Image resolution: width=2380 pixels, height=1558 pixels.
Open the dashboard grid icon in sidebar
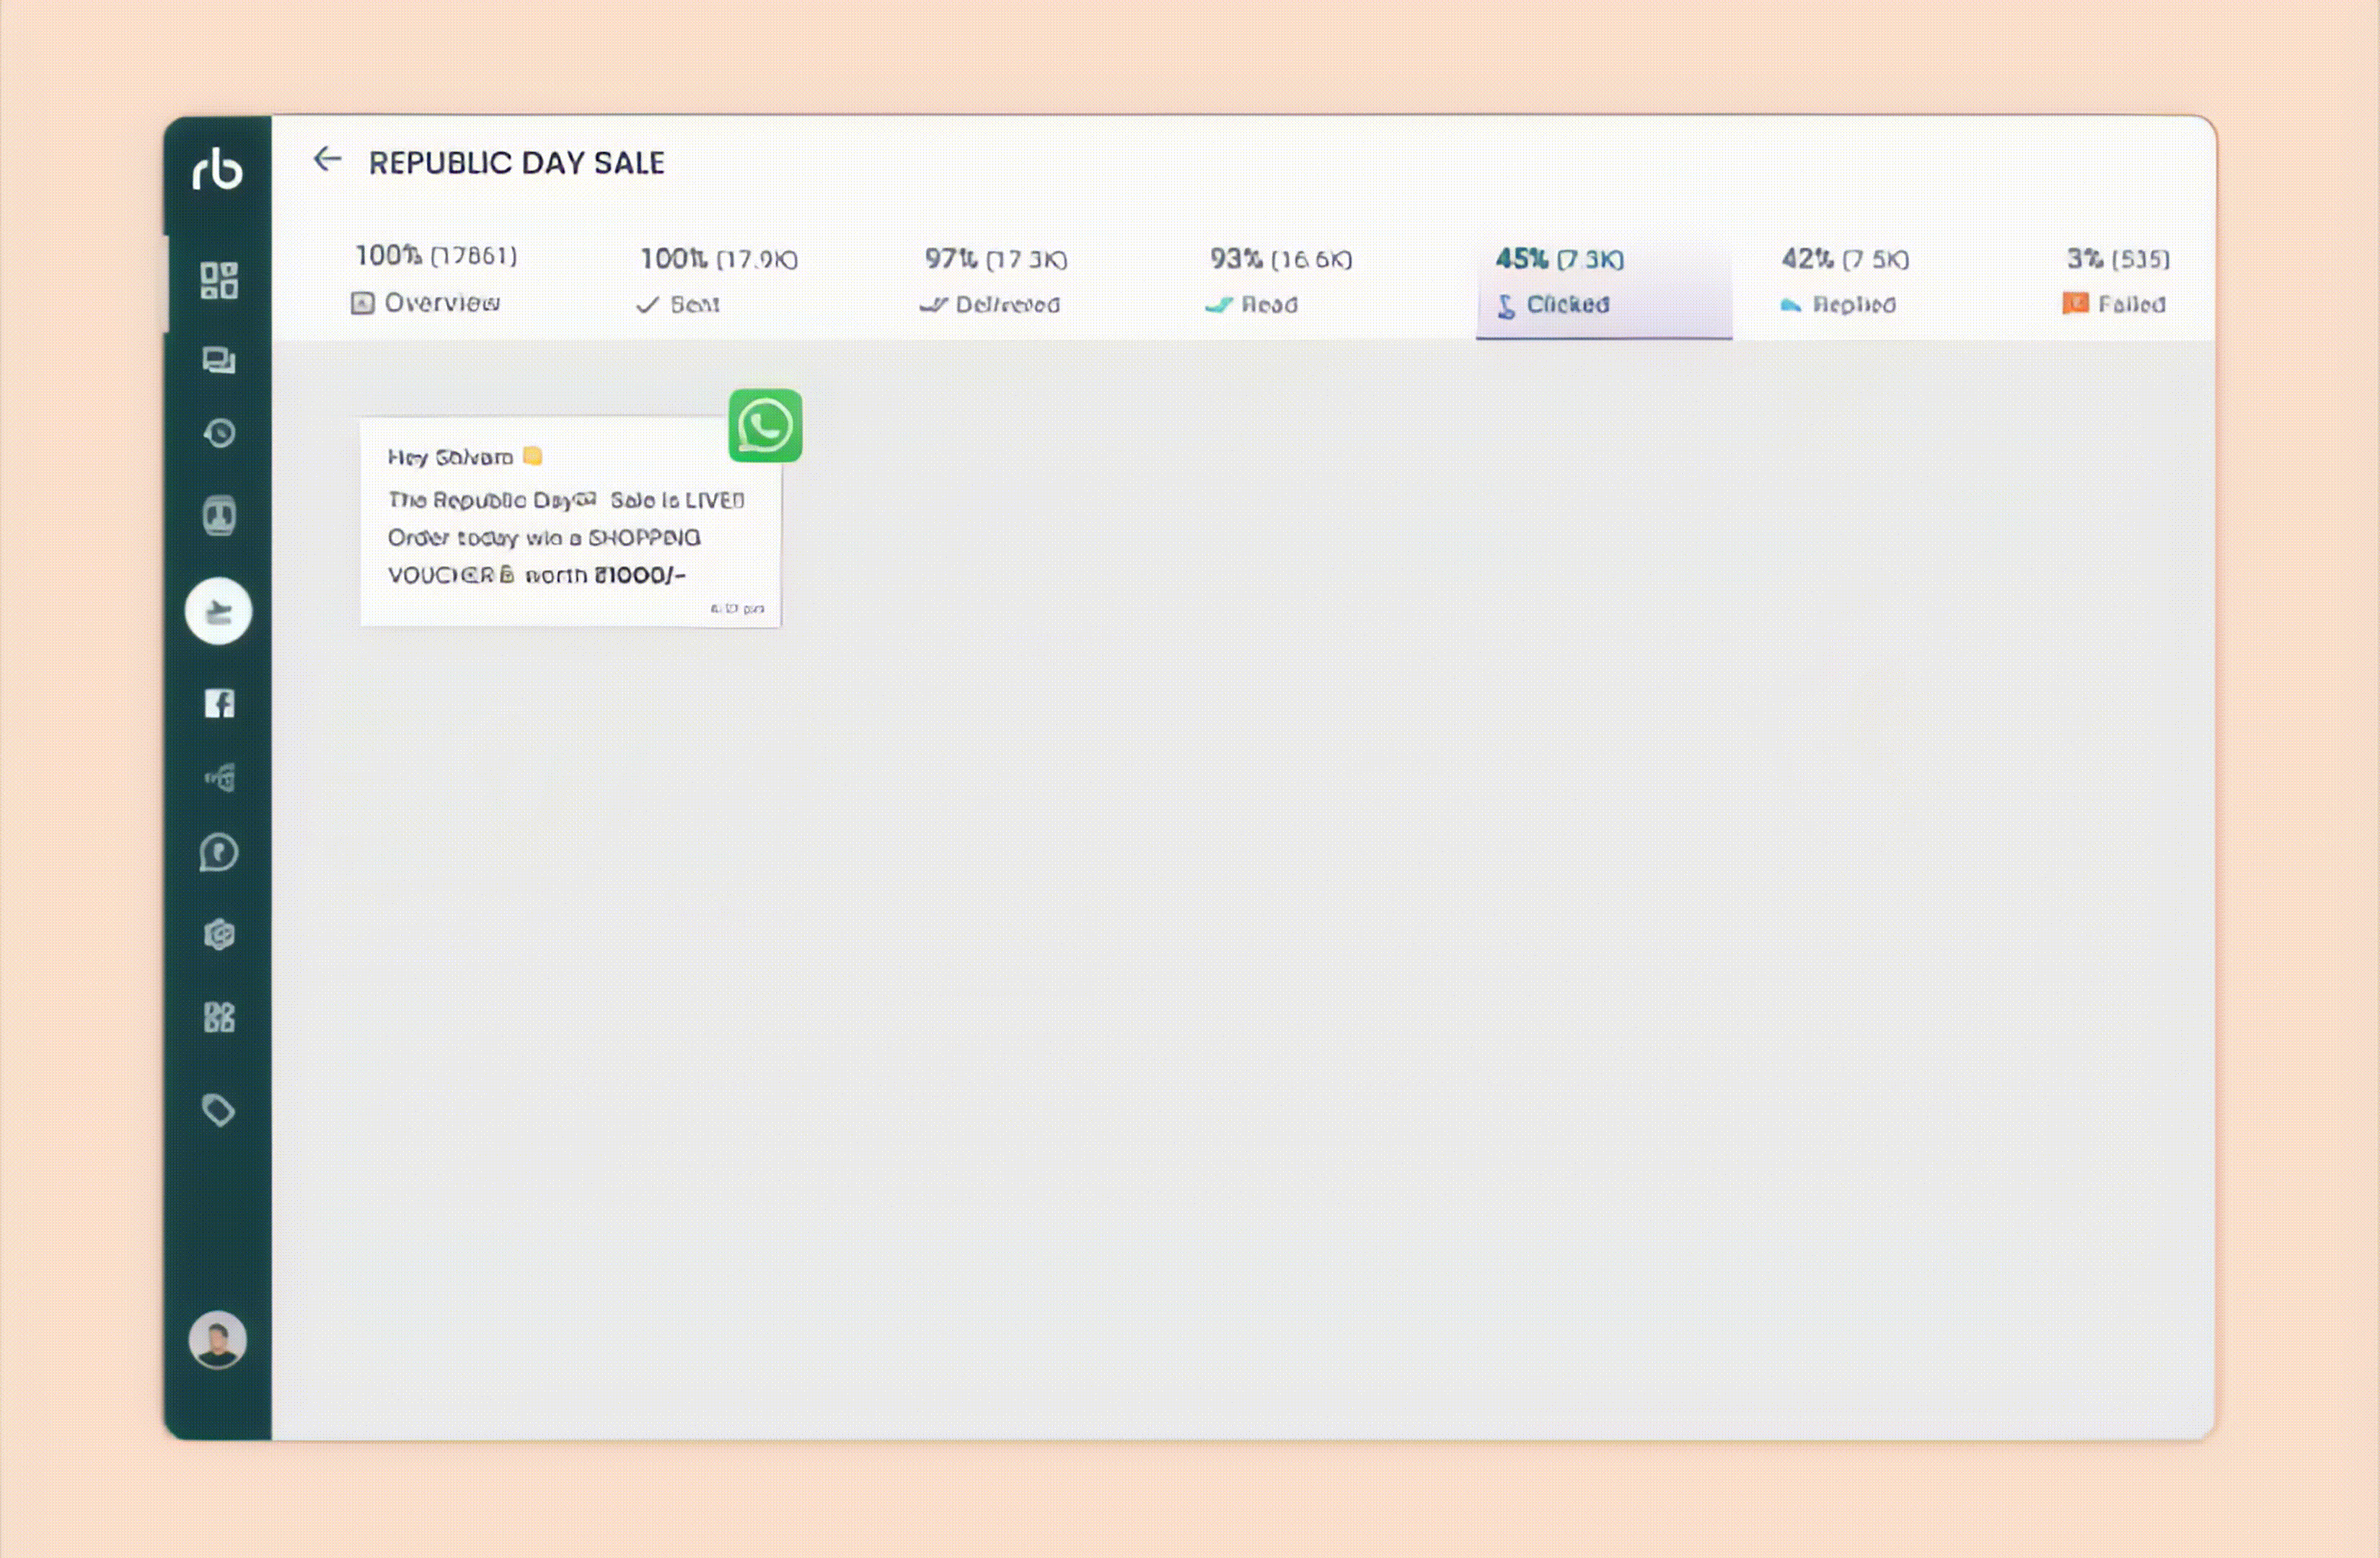[221, 283]
